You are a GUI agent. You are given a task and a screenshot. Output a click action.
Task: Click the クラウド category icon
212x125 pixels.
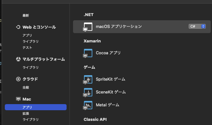(18, 79)
